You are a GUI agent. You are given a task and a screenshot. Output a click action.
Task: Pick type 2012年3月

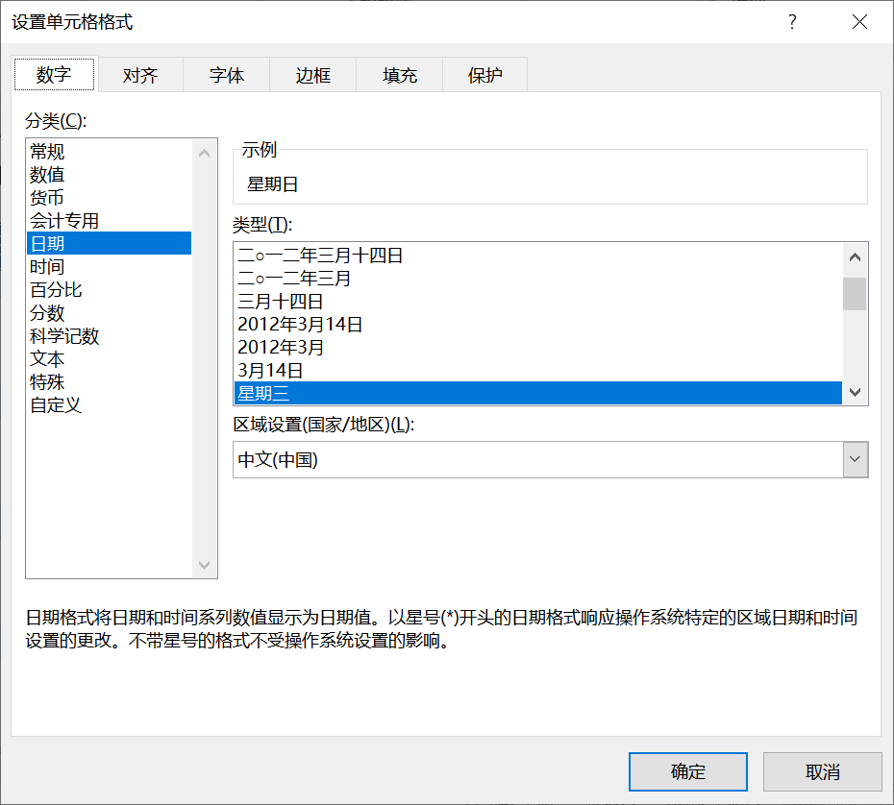(538, 347)
